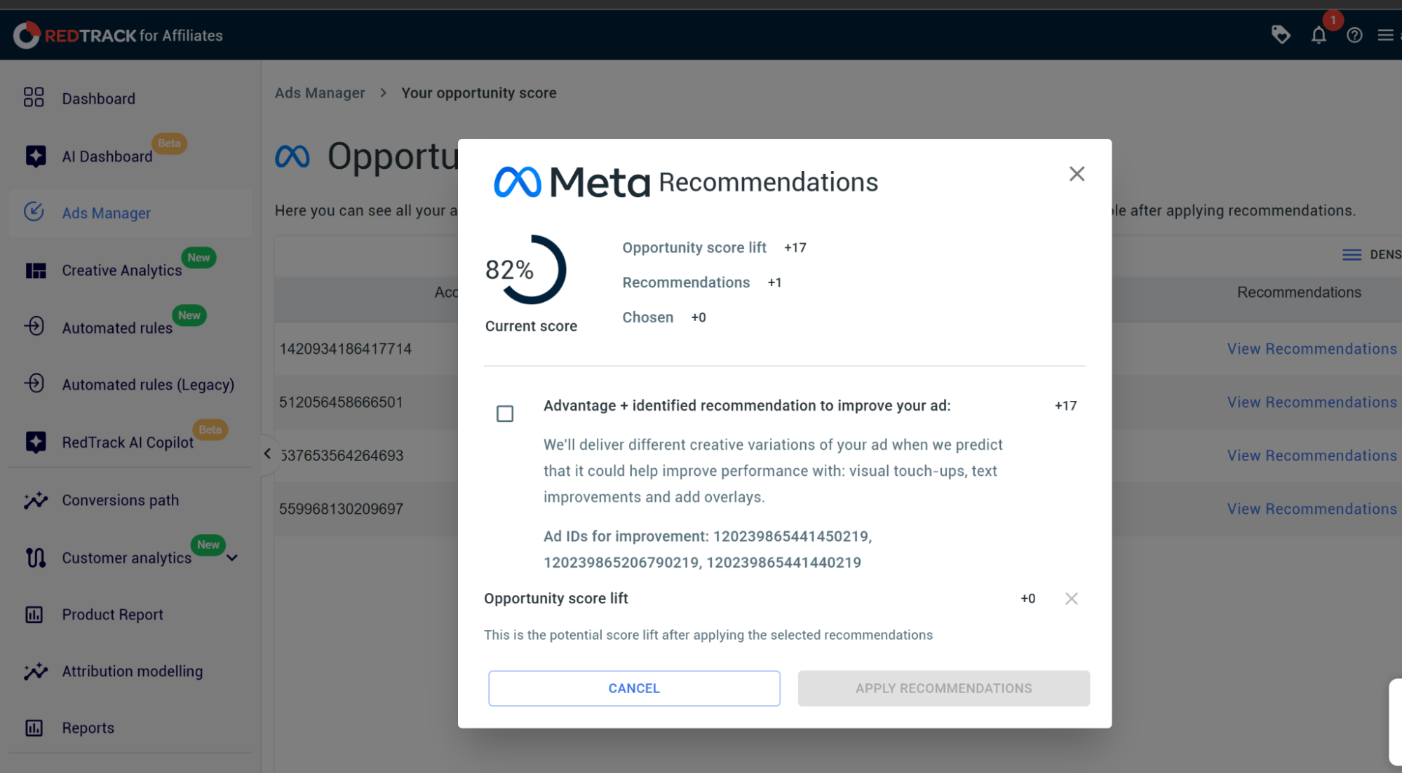The image size is (1402, 773).
Task: Click the Opportunity score lift +17 label
Action: click(714, 247)
